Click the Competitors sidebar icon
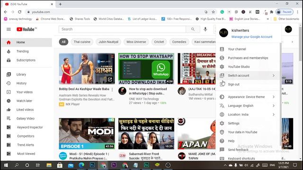The height and width of the screenshot is (170, 303). [9, 136]
